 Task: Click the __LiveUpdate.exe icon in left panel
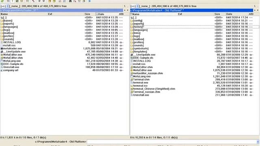[2, 52]
